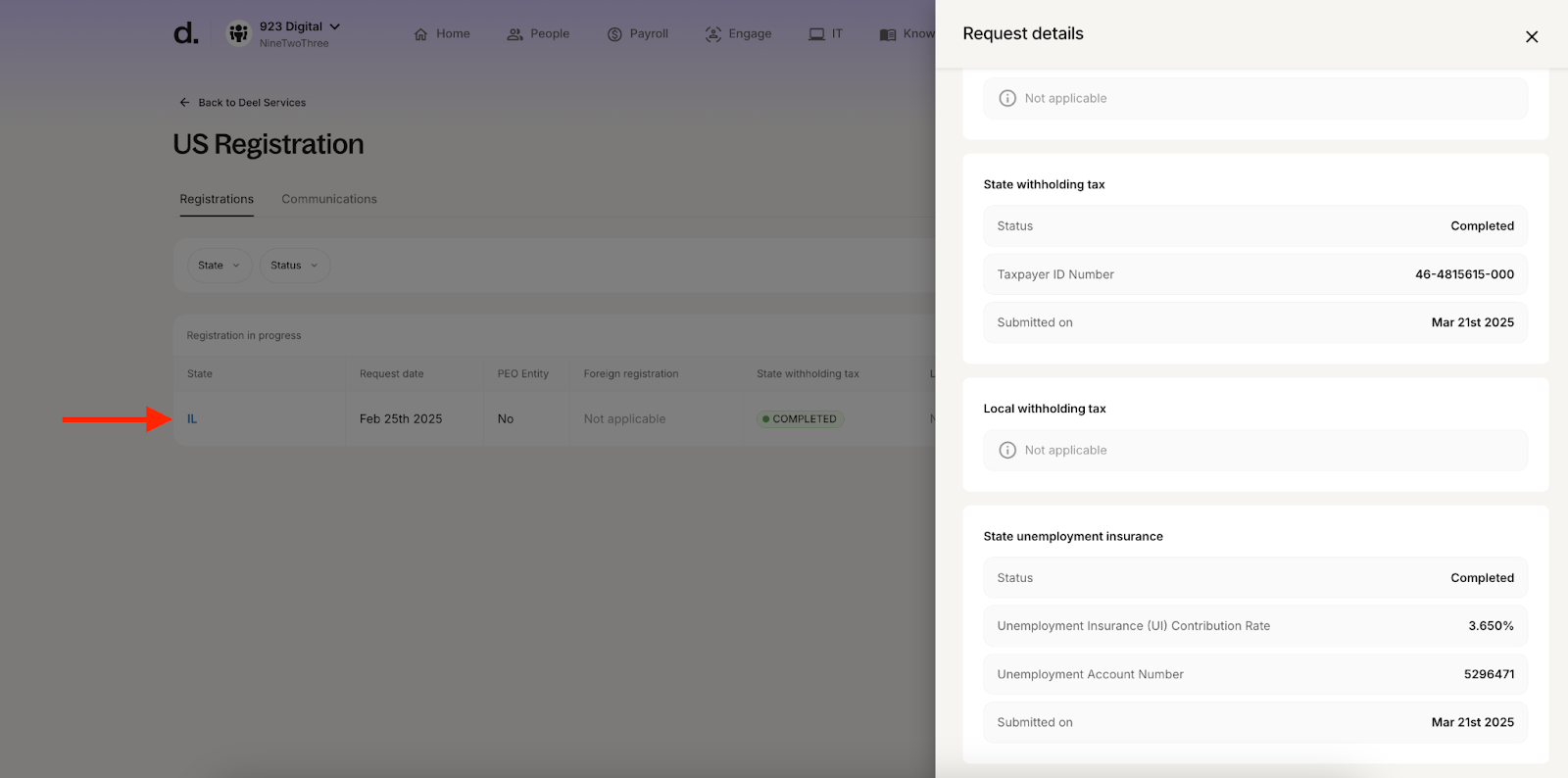Viewport: 1568px width, 778px height.
Task: Click the Foreign registration column header
Action: click(x=631, y=373)
